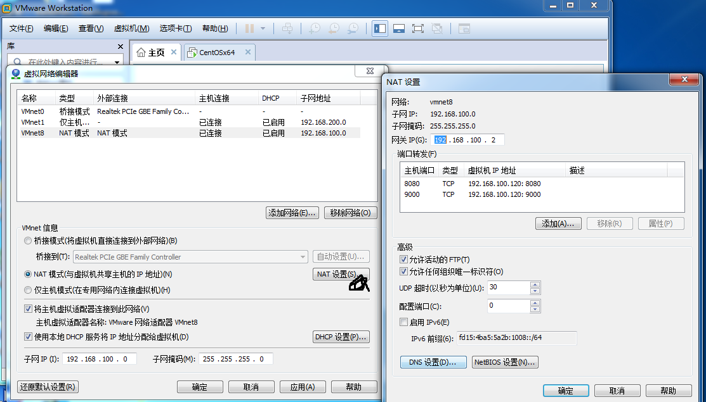The width and height of the screenshot is (706, 402).
Task: Select the VMnet8 row in the network list
Action: coord(190,133)
